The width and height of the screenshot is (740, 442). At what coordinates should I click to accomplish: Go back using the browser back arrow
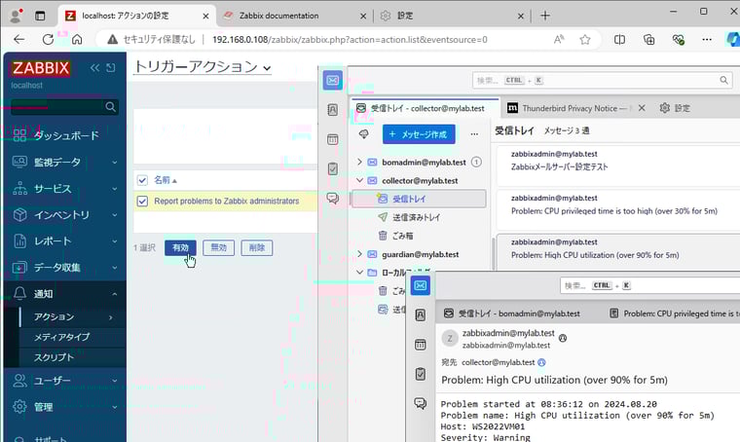[18, 40]
